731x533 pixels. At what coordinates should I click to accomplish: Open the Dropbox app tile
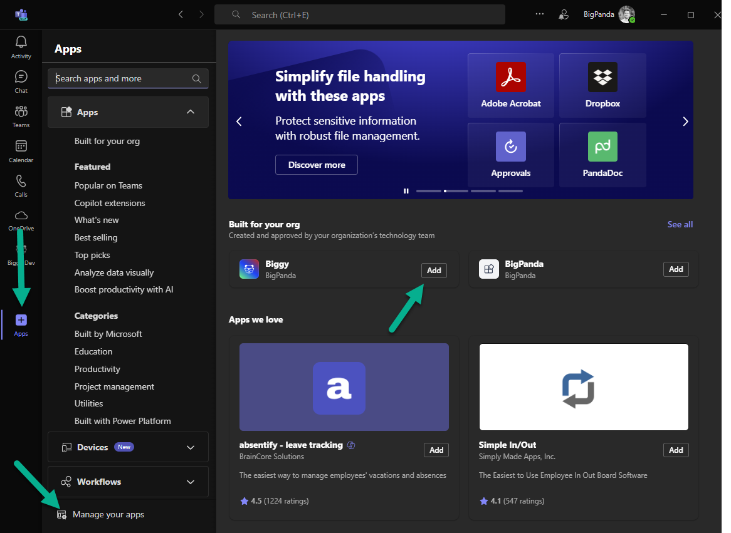click(x=602, y=85)
